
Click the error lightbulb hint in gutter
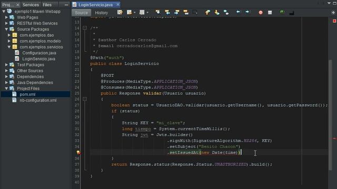pyautogui.click(x=78, y=153)
